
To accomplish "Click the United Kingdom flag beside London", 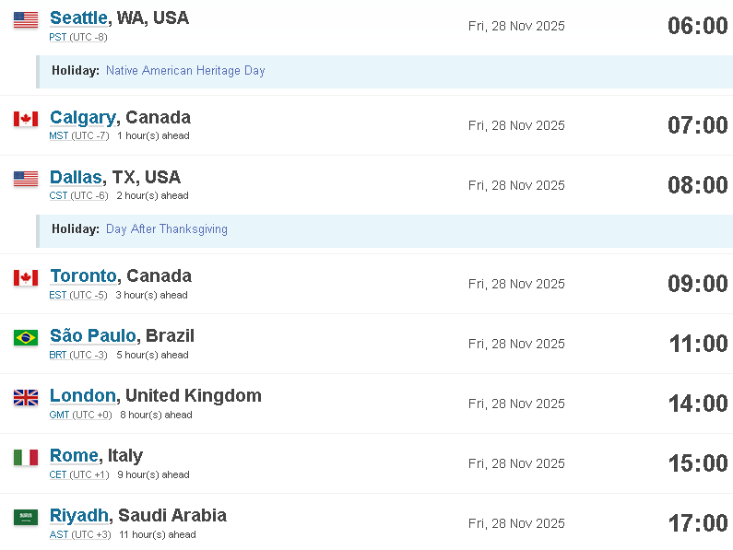I will click(x=26, y=398).
